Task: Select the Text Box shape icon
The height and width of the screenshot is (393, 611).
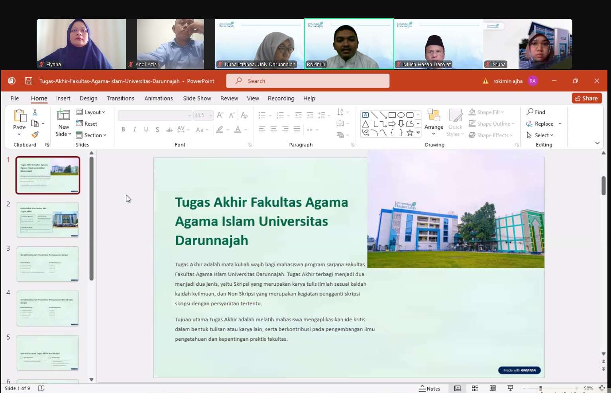Action: tap(365, 115)
